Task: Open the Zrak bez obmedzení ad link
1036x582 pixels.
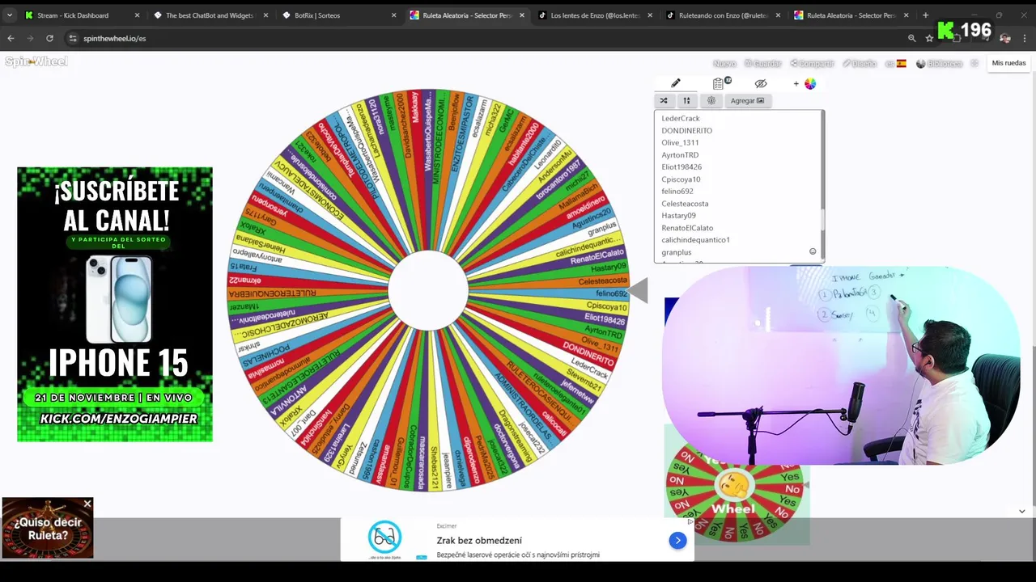Action: point(479,540)
